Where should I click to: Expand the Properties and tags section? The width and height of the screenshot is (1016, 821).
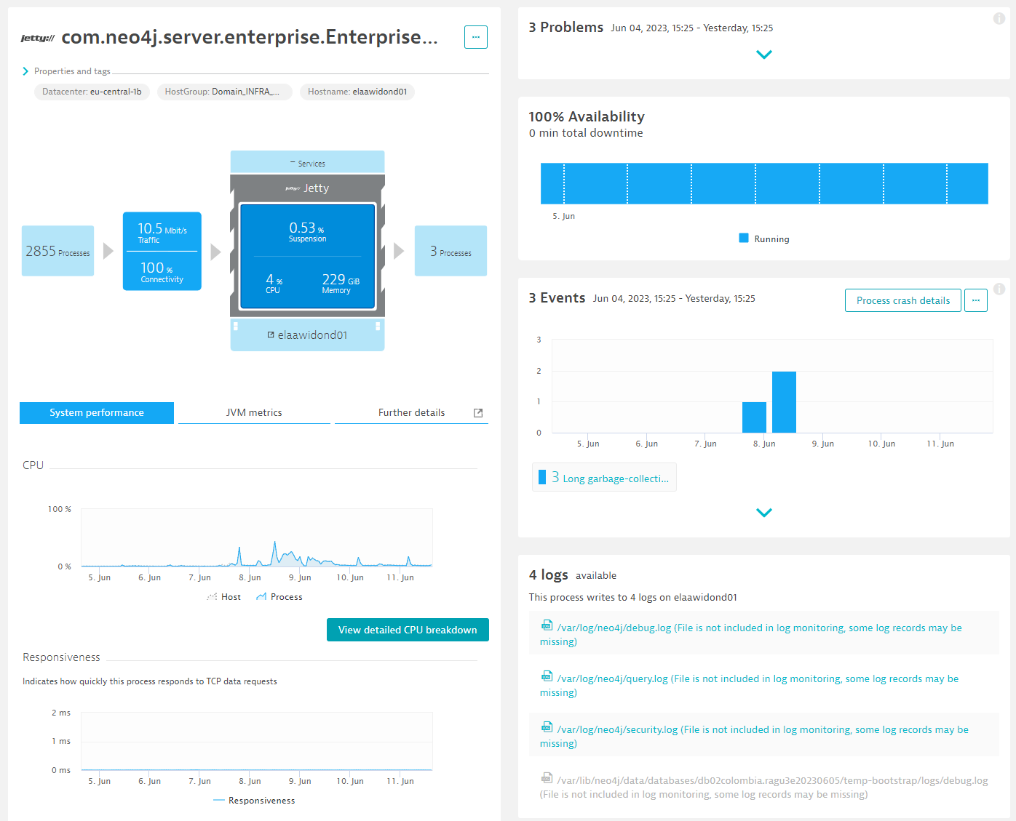23,71
